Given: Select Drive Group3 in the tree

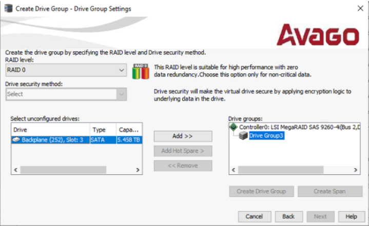Looking at the screenshot, I should (267, 136).
